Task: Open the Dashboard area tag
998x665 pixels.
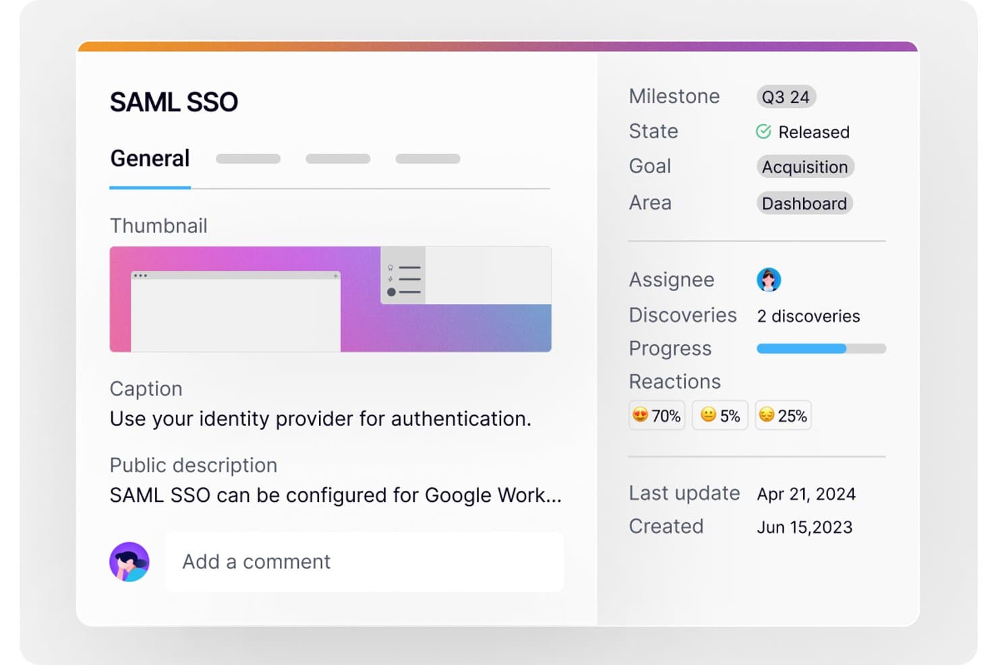Action: (804, 203)
